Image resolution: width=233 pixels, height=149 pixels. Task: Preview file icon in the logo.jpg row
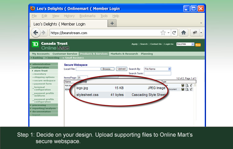(x=187, y=85)
